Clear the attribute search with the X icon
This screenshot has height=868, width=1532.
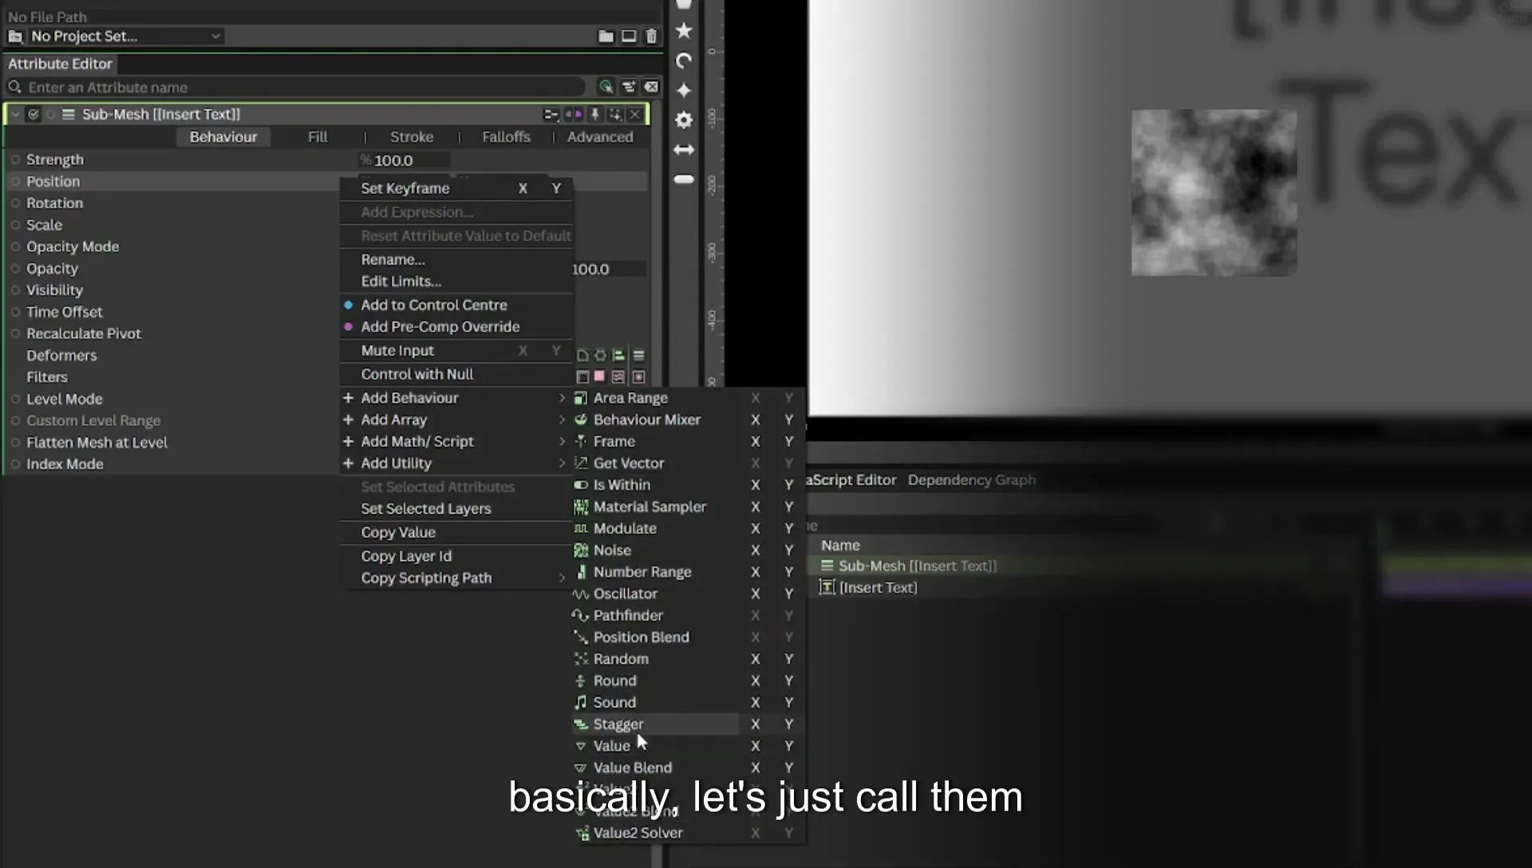click(651, 87)
